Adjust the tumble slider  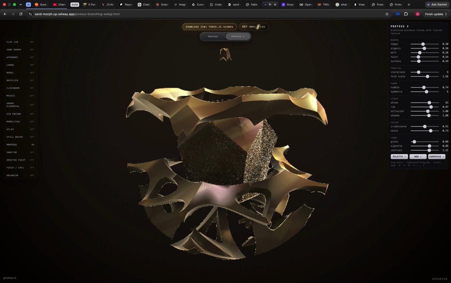425,87
